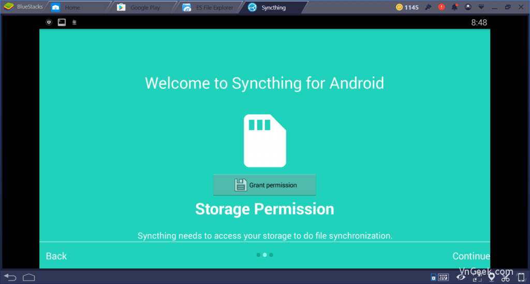Open the keyboard controls icon
Viewport: 530px width, 284px height.
point(443,277)
